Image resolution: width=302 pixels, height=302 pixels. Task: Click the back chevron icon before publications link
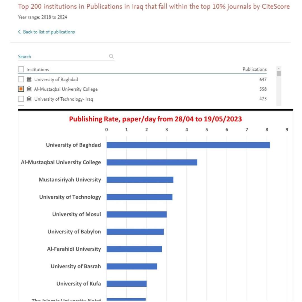[19, 32]
